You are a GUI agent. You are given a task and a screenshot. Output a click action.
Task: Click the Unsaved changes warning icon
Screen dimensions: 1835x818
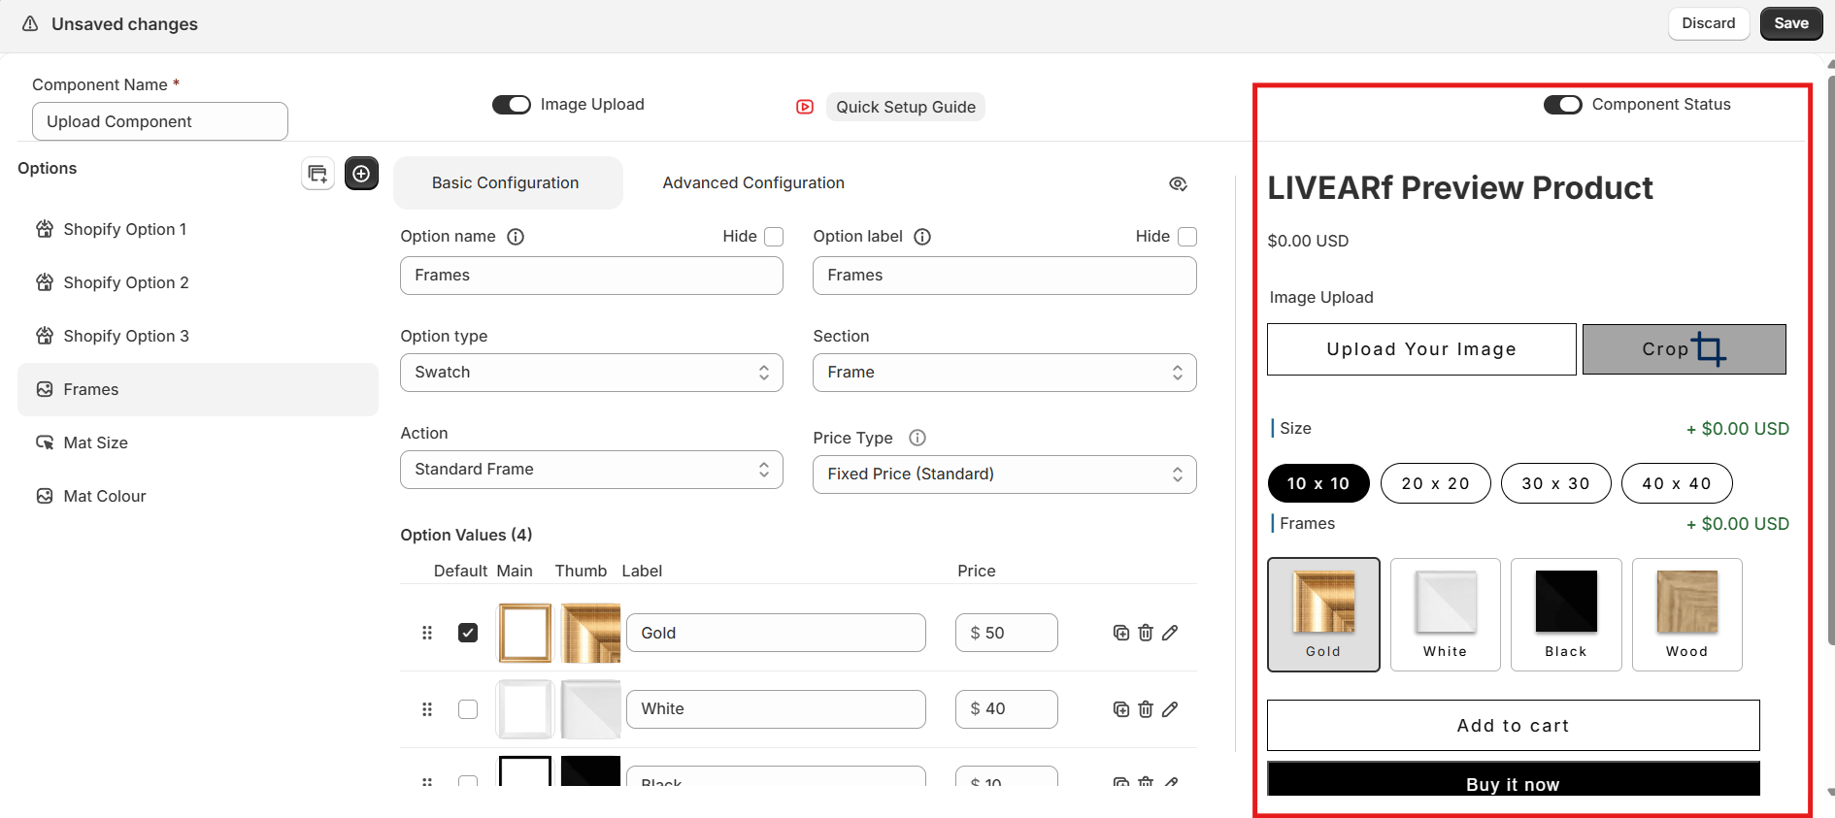pyautogui.click(x=30, y=23)
